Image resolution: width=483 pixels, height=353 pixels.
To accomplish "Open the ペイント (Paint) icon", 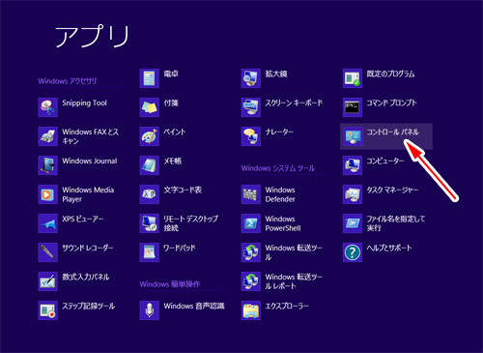I will pyautogui.click(x=150, y=136).
